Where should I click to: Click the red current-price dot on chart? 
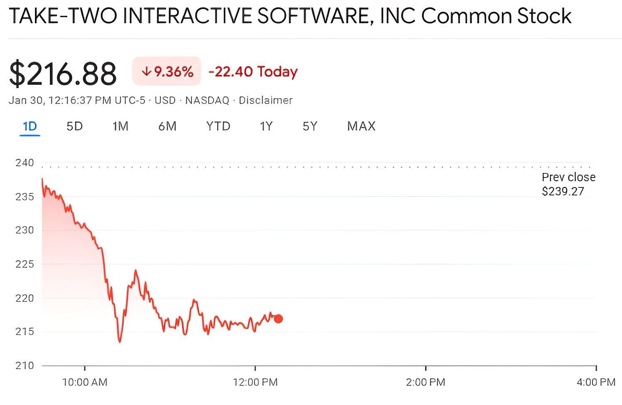[x=278, y=319]
